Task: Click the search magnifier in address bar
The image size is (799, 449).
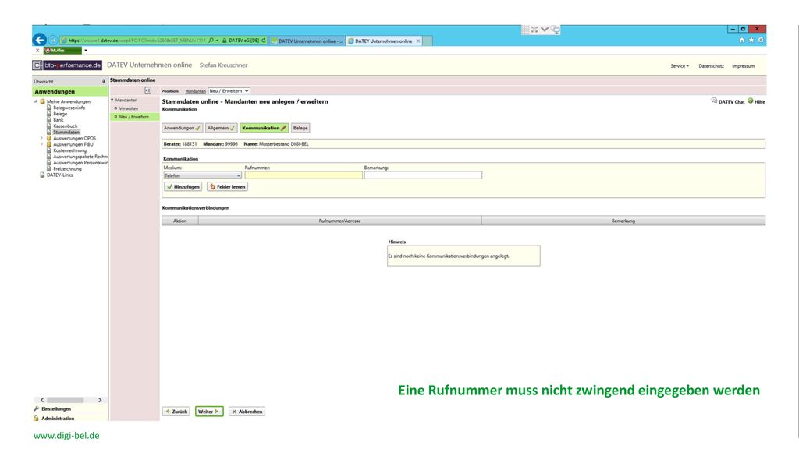Action: [211, 41]
